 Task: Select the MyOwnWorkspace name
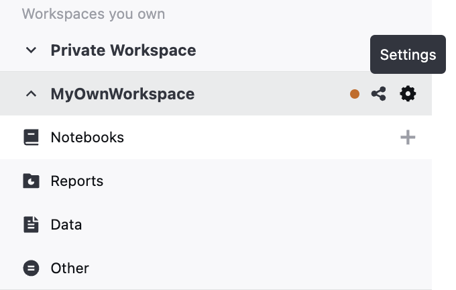point(123,94)
